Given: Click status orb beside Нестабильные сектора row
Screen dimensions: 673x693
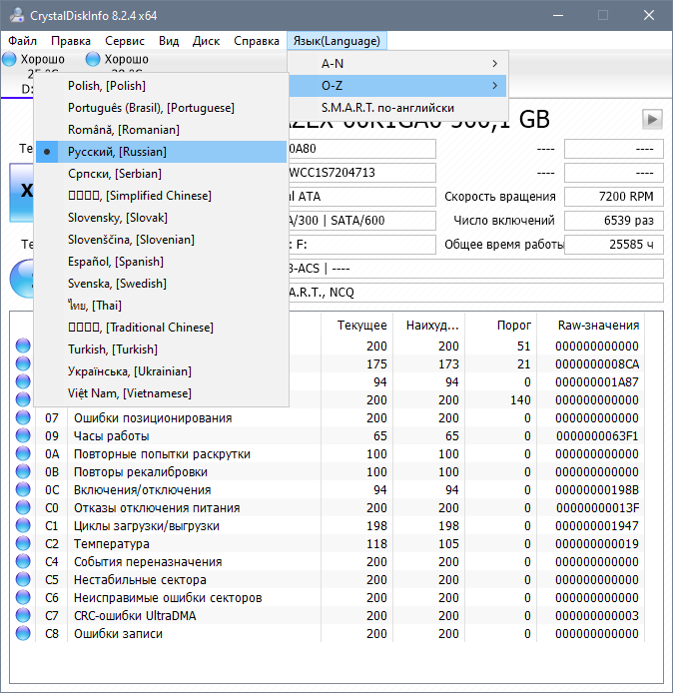Looking at the screenshot, I should [23, 580].
